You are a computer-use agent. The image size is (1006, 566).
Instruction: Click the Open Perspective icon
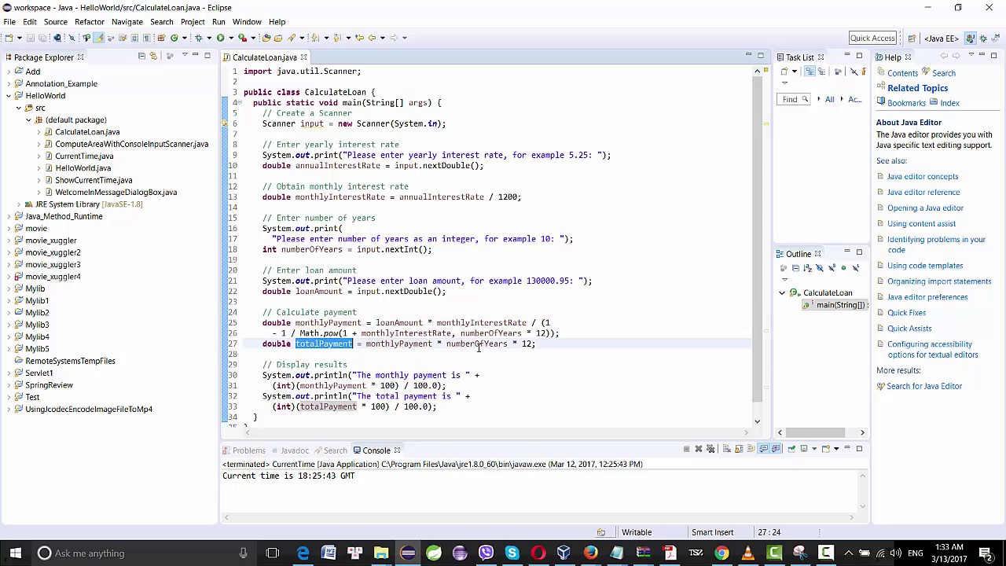(x=912, y=38)
